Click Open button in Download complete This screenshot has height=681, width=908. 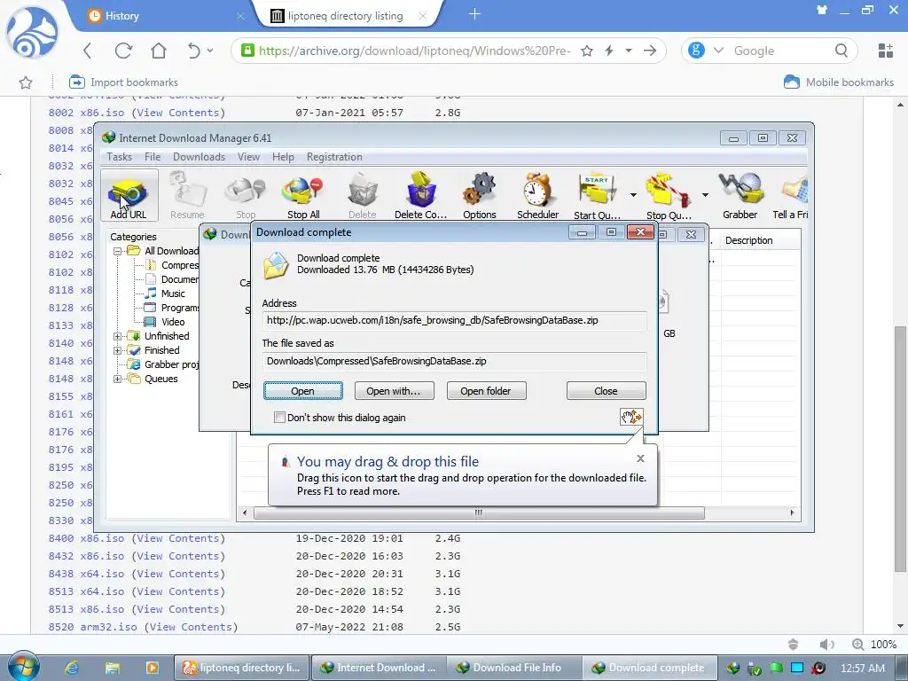click(x=303, y=391)
